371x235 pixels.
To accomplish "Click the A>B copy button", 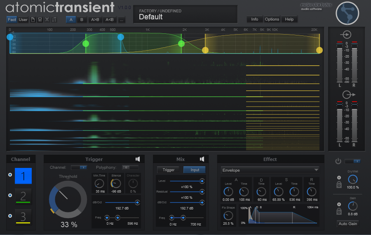I will [95, 19].
